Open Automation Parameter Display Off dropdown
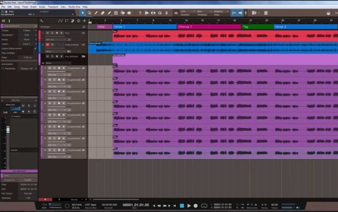 point(28,69)
